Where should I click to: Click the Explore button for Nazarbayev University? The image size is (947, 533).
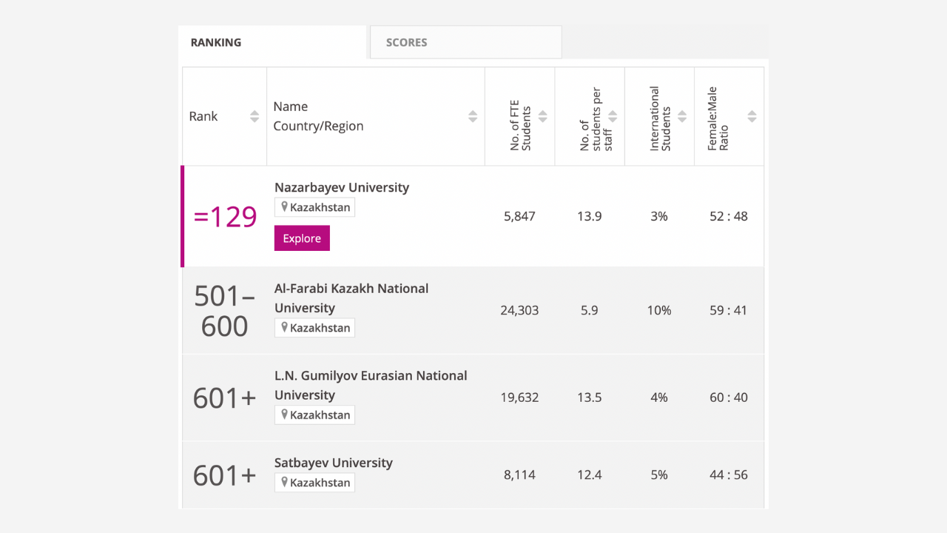[302, 238]
